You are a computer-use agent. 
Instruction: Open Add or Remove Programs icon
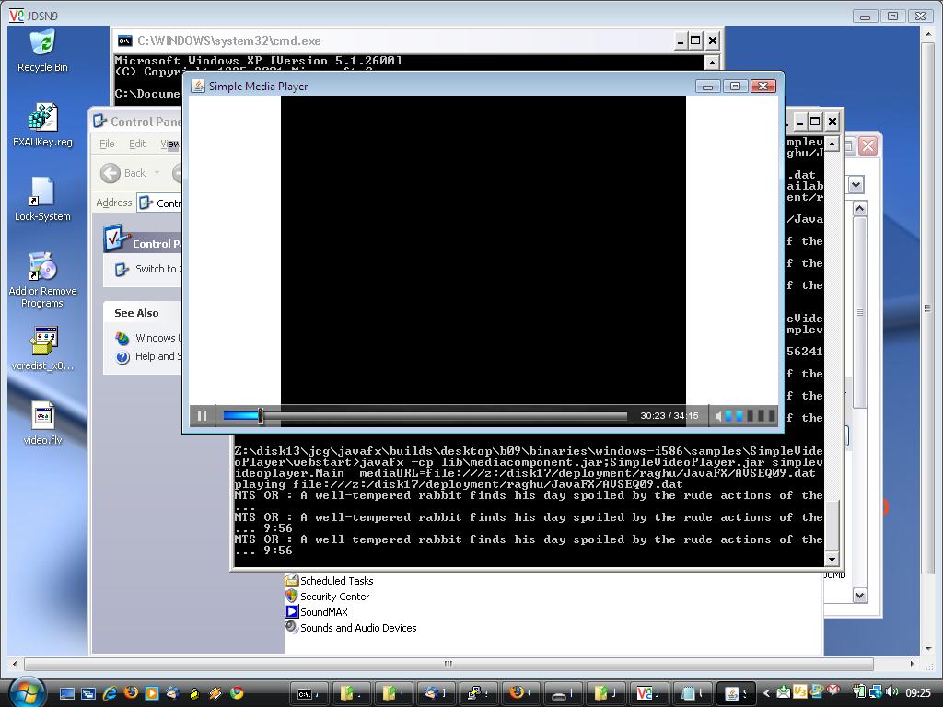42,268
